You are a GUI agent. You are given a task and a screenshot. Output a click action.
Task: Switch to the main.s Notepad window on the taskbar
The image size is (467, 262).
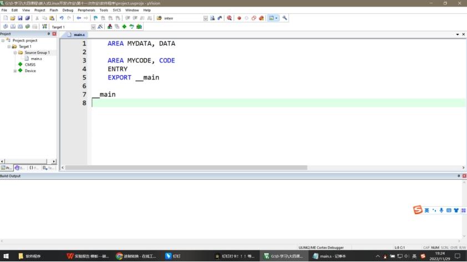pos(329,256)
